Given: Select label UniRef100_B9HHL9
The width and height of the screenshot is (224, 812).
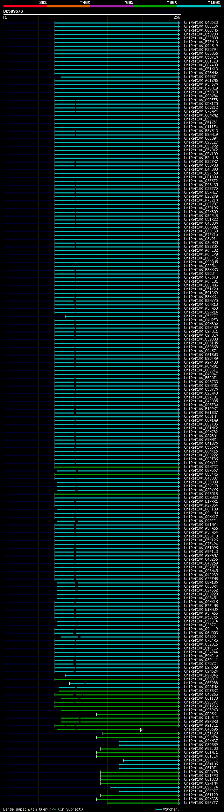Looking at the screenshot, I should coord(201,135).
